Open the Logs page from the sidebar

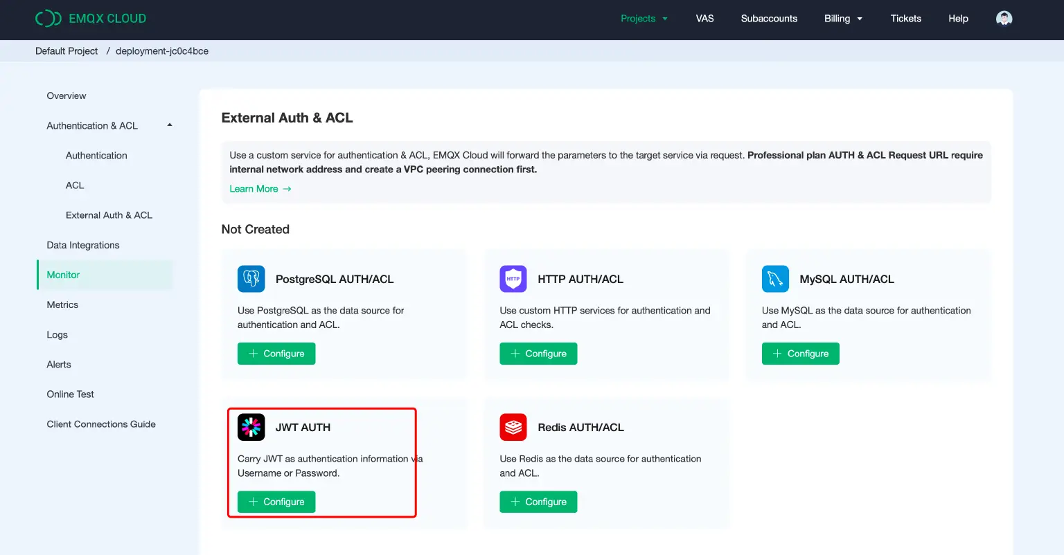[57, 334]
